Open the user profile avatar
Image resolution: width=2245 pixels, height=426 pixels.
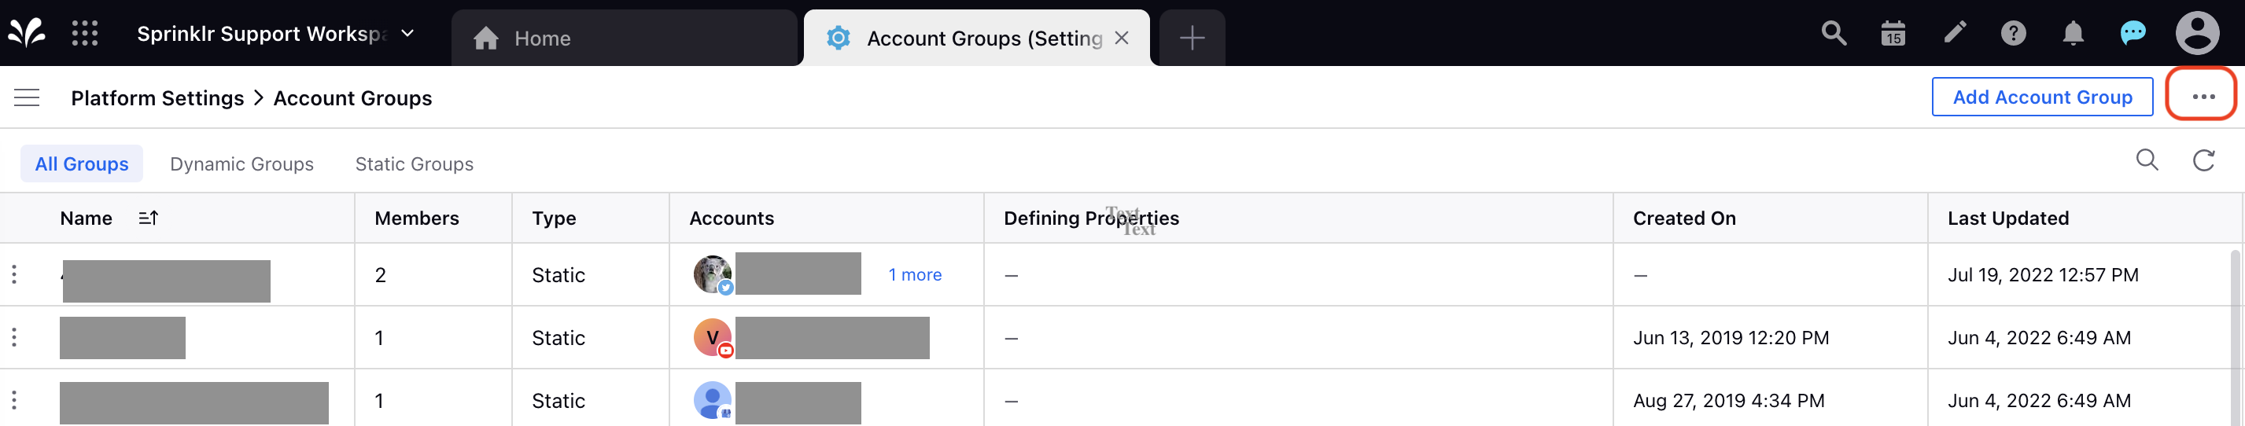tap(2197, 34)
